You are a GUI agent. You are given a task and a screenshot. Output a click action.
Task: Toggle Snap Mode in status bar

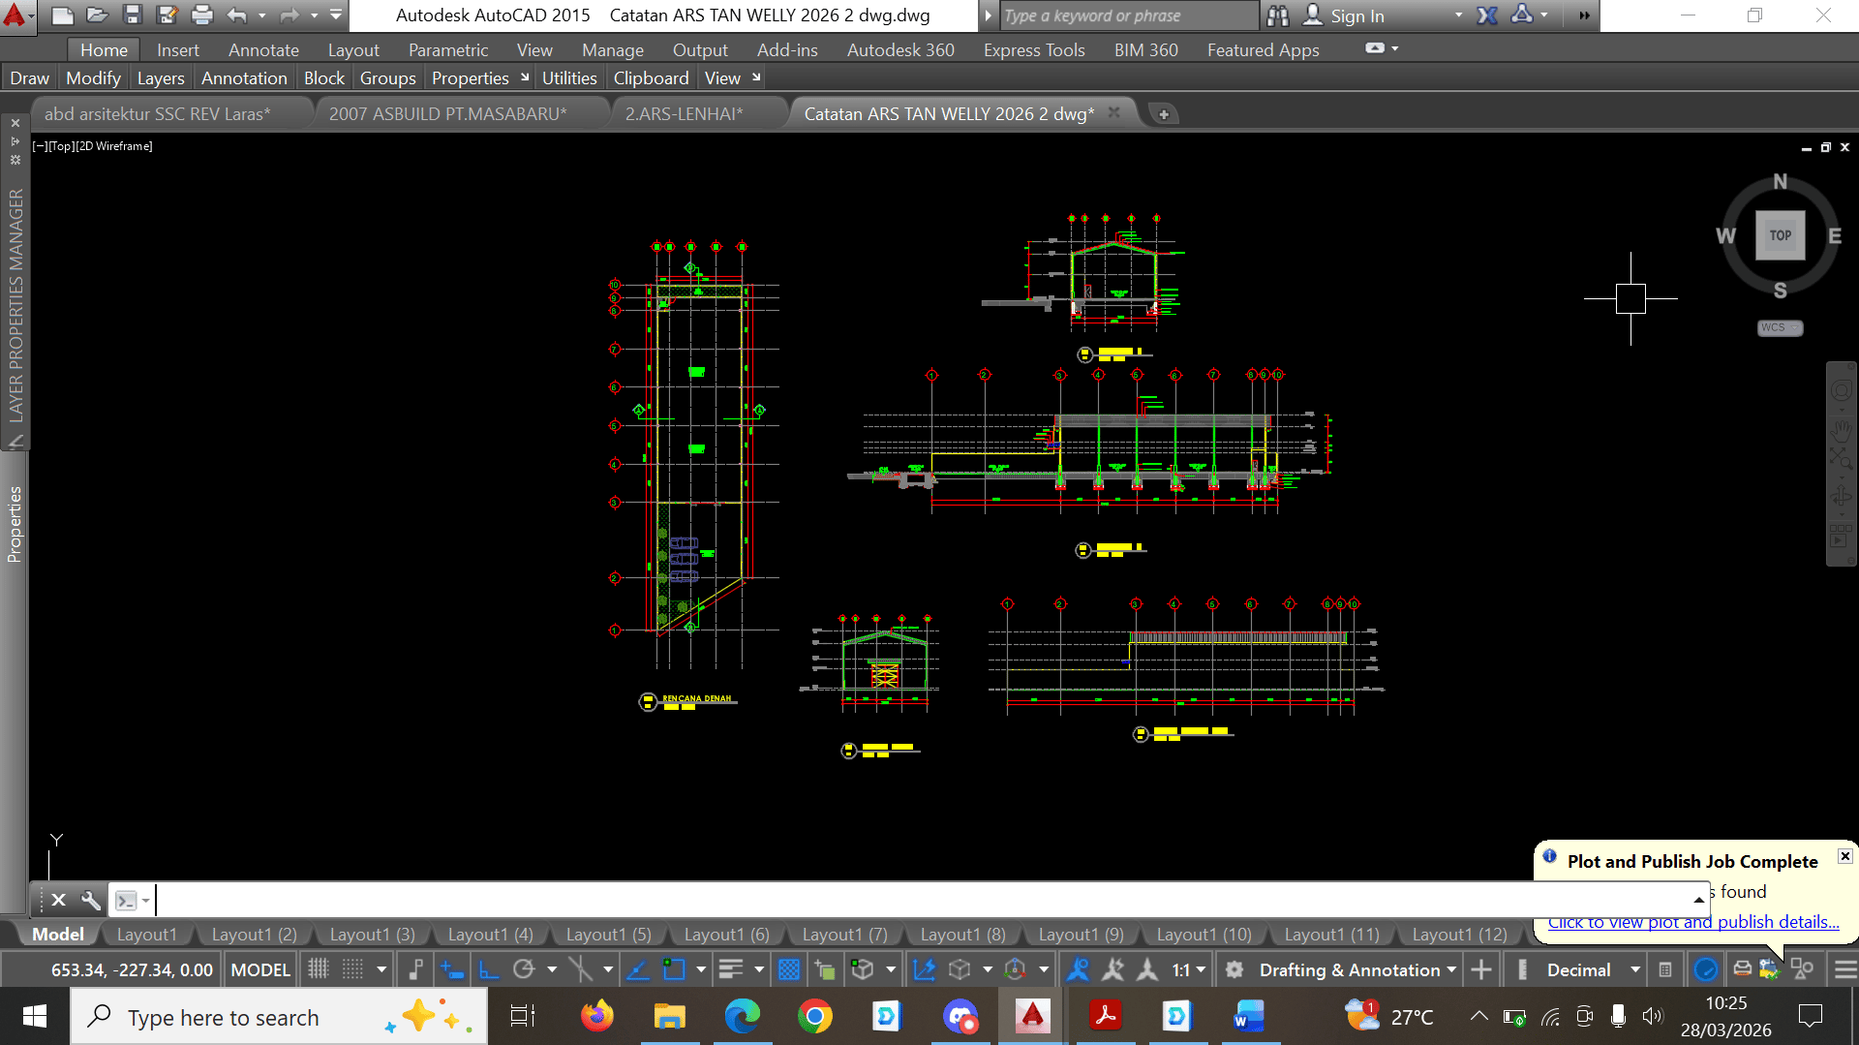pyautogui.click(x=353, y=969)
